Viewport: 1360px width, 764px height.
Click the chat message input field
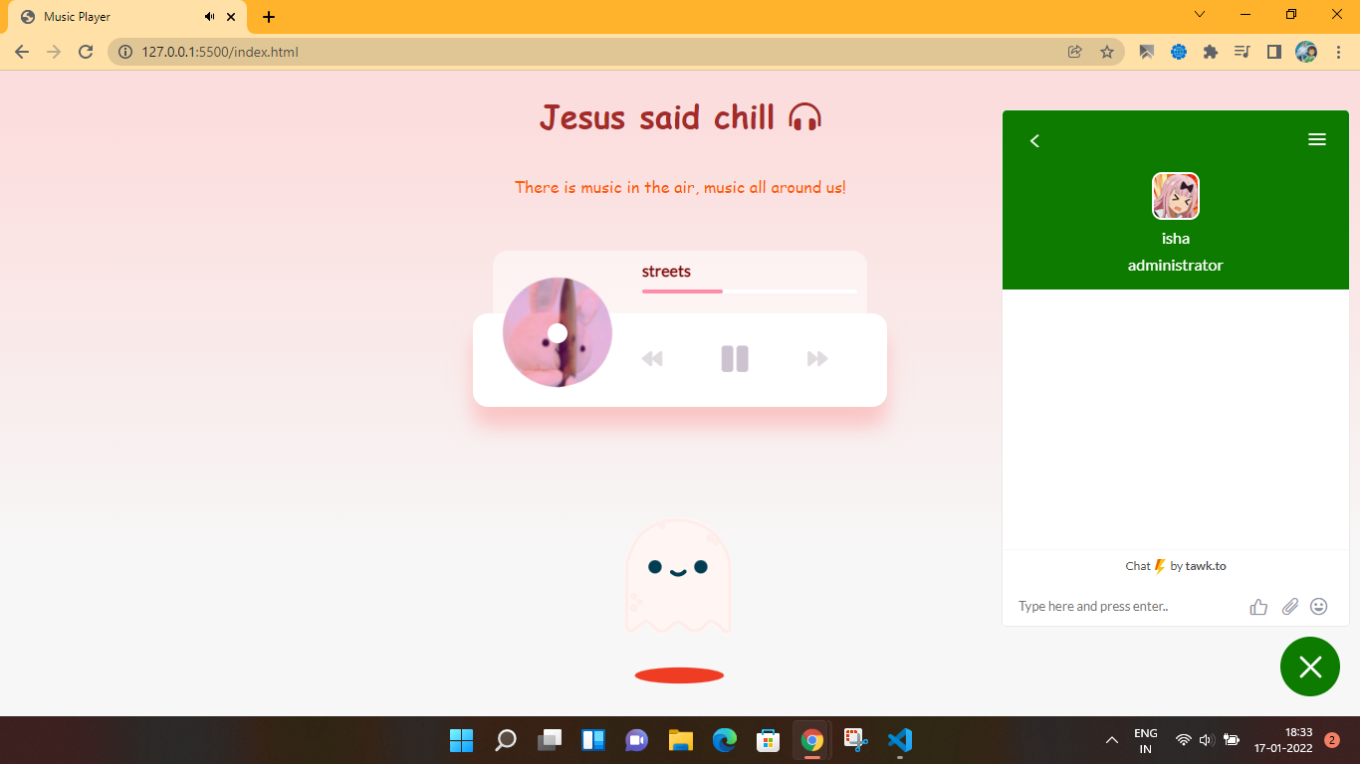[x=1125, y=606]
